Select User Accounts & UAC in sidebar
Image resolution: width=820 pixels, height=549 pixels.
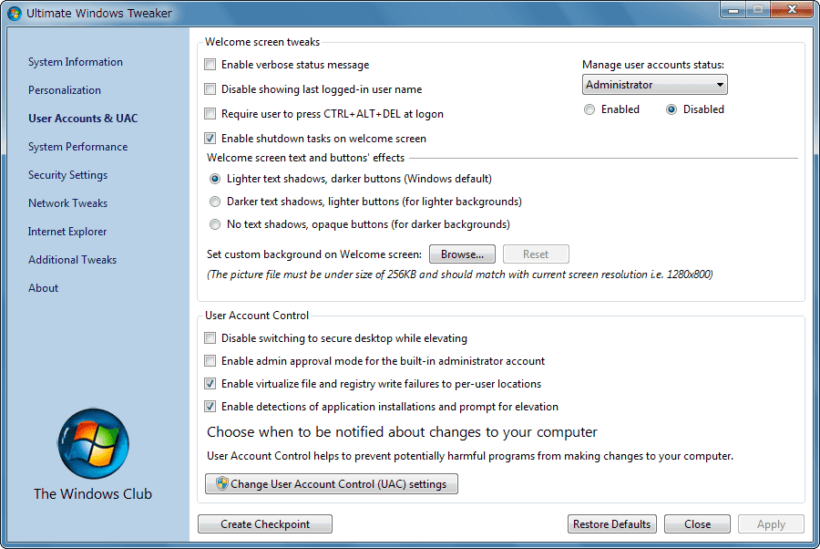(x=83, y=119)
